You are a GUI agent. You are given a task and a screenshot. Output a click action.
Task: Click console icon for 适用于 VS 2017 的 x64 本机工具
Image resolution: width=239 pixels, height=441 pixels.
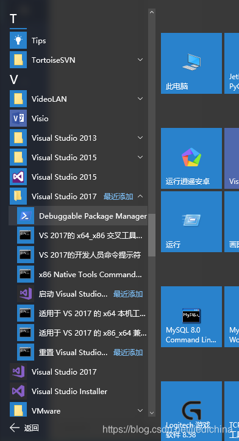[x=26, y=313]
